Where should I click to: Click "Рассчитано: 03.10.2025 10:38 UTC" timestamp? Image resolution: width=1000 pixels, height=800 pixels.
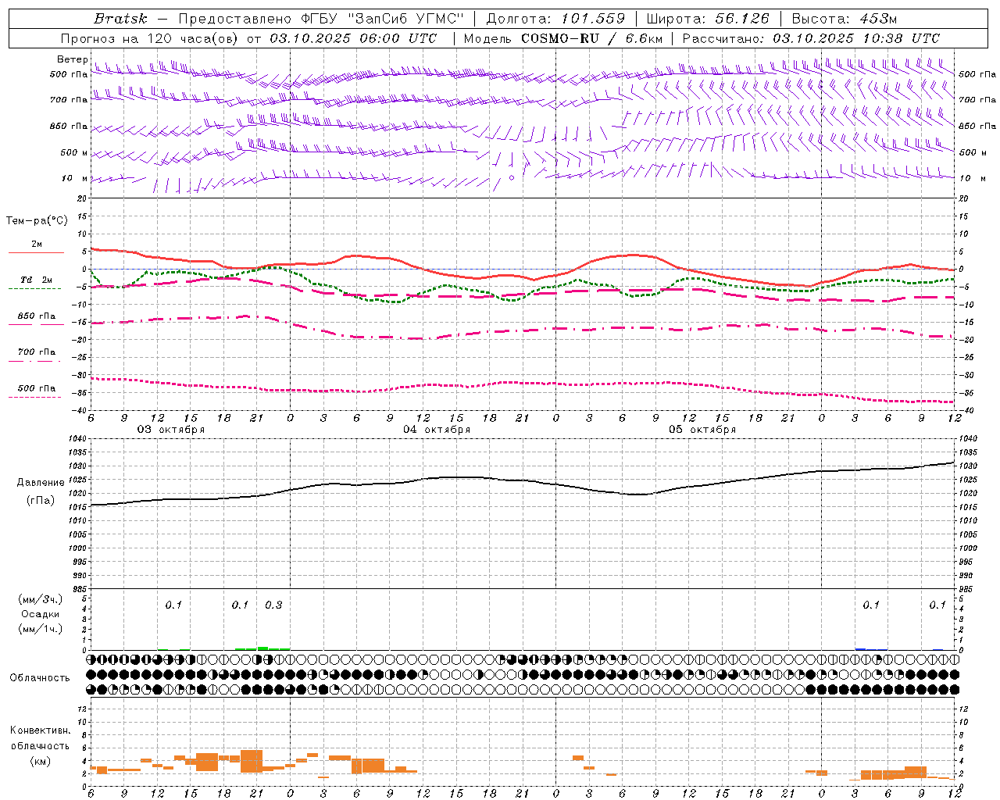[x=811, y=38]
